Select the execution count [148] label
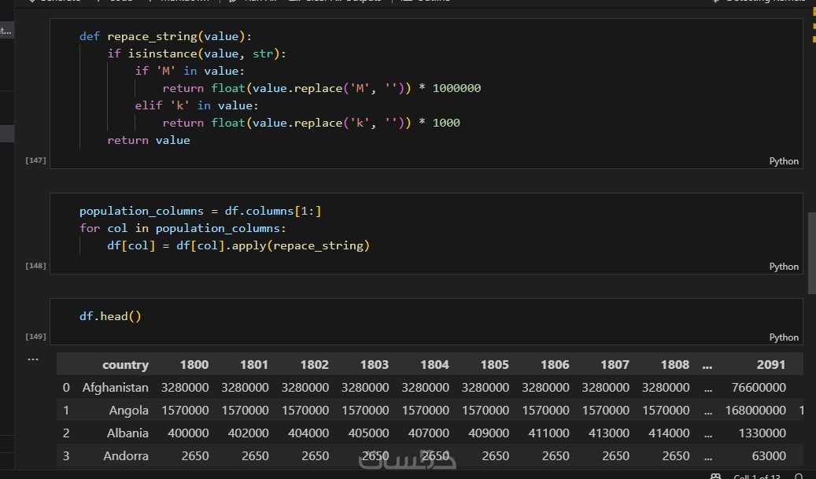 (35, 265)
